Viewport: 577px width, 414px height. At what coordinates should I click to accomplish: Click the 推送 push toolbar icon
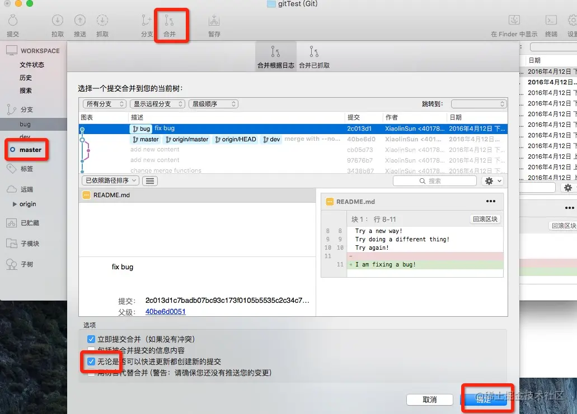(x=80, y=21)
